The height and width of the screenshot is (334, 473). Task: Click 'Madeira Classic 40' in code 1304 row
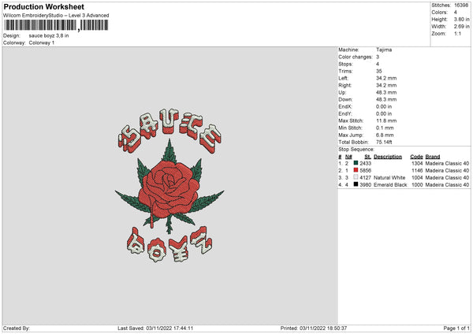point(447,163)
